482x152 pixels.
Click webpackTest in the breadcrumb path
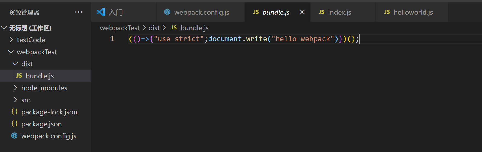pyautogui.click(x=120, y=28)
